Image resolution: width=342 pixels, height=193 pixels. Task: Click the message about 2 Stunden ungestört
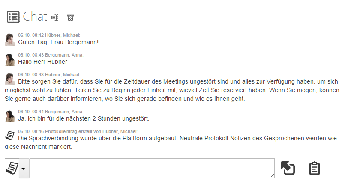click(x=84, y=118)
